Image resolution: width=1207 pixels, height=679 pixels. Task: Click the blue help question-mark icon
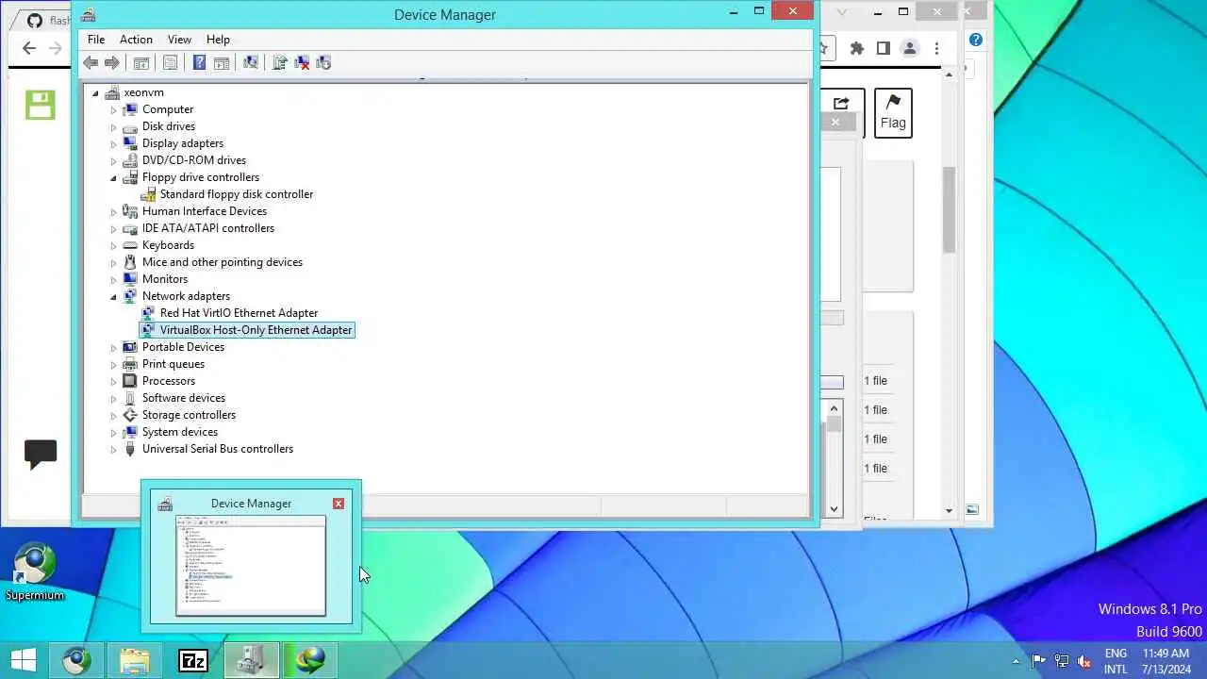click(976, 40)
